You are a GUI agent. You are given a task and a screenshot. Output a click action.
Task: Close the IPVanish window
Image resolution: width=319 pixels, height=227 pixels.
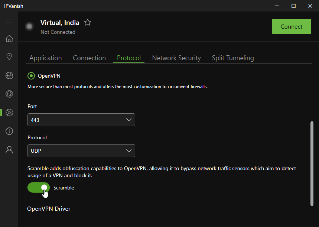310,6
